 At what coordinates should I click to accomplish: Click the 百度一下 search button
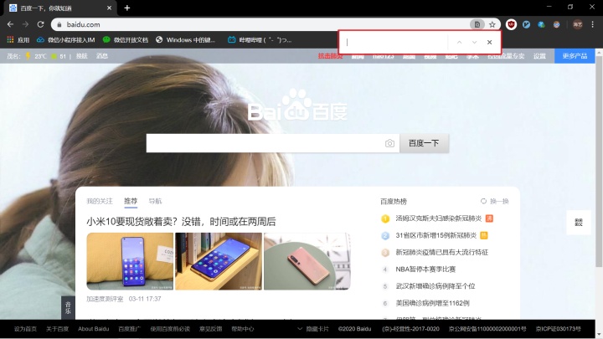[x=424, y=143]
